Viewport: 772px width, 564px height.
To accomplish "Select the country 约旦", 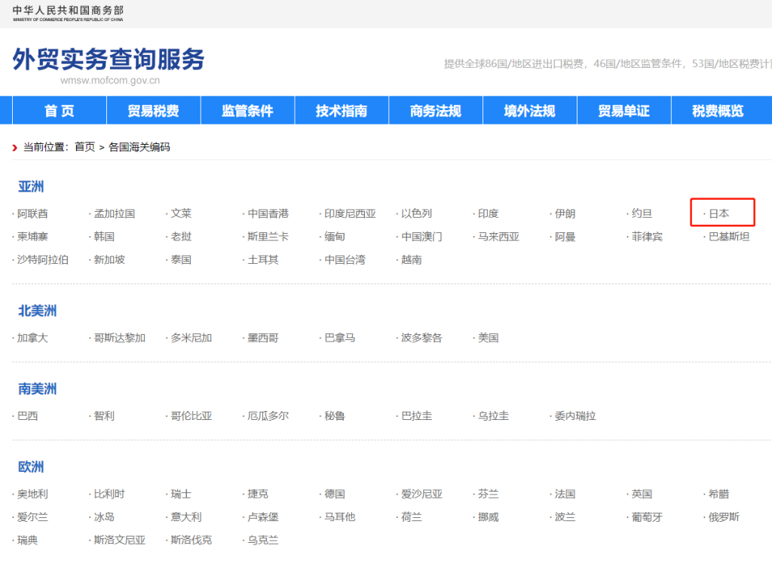I will (642, 213).
